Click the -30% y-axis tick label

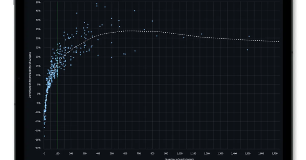[38, 148]
